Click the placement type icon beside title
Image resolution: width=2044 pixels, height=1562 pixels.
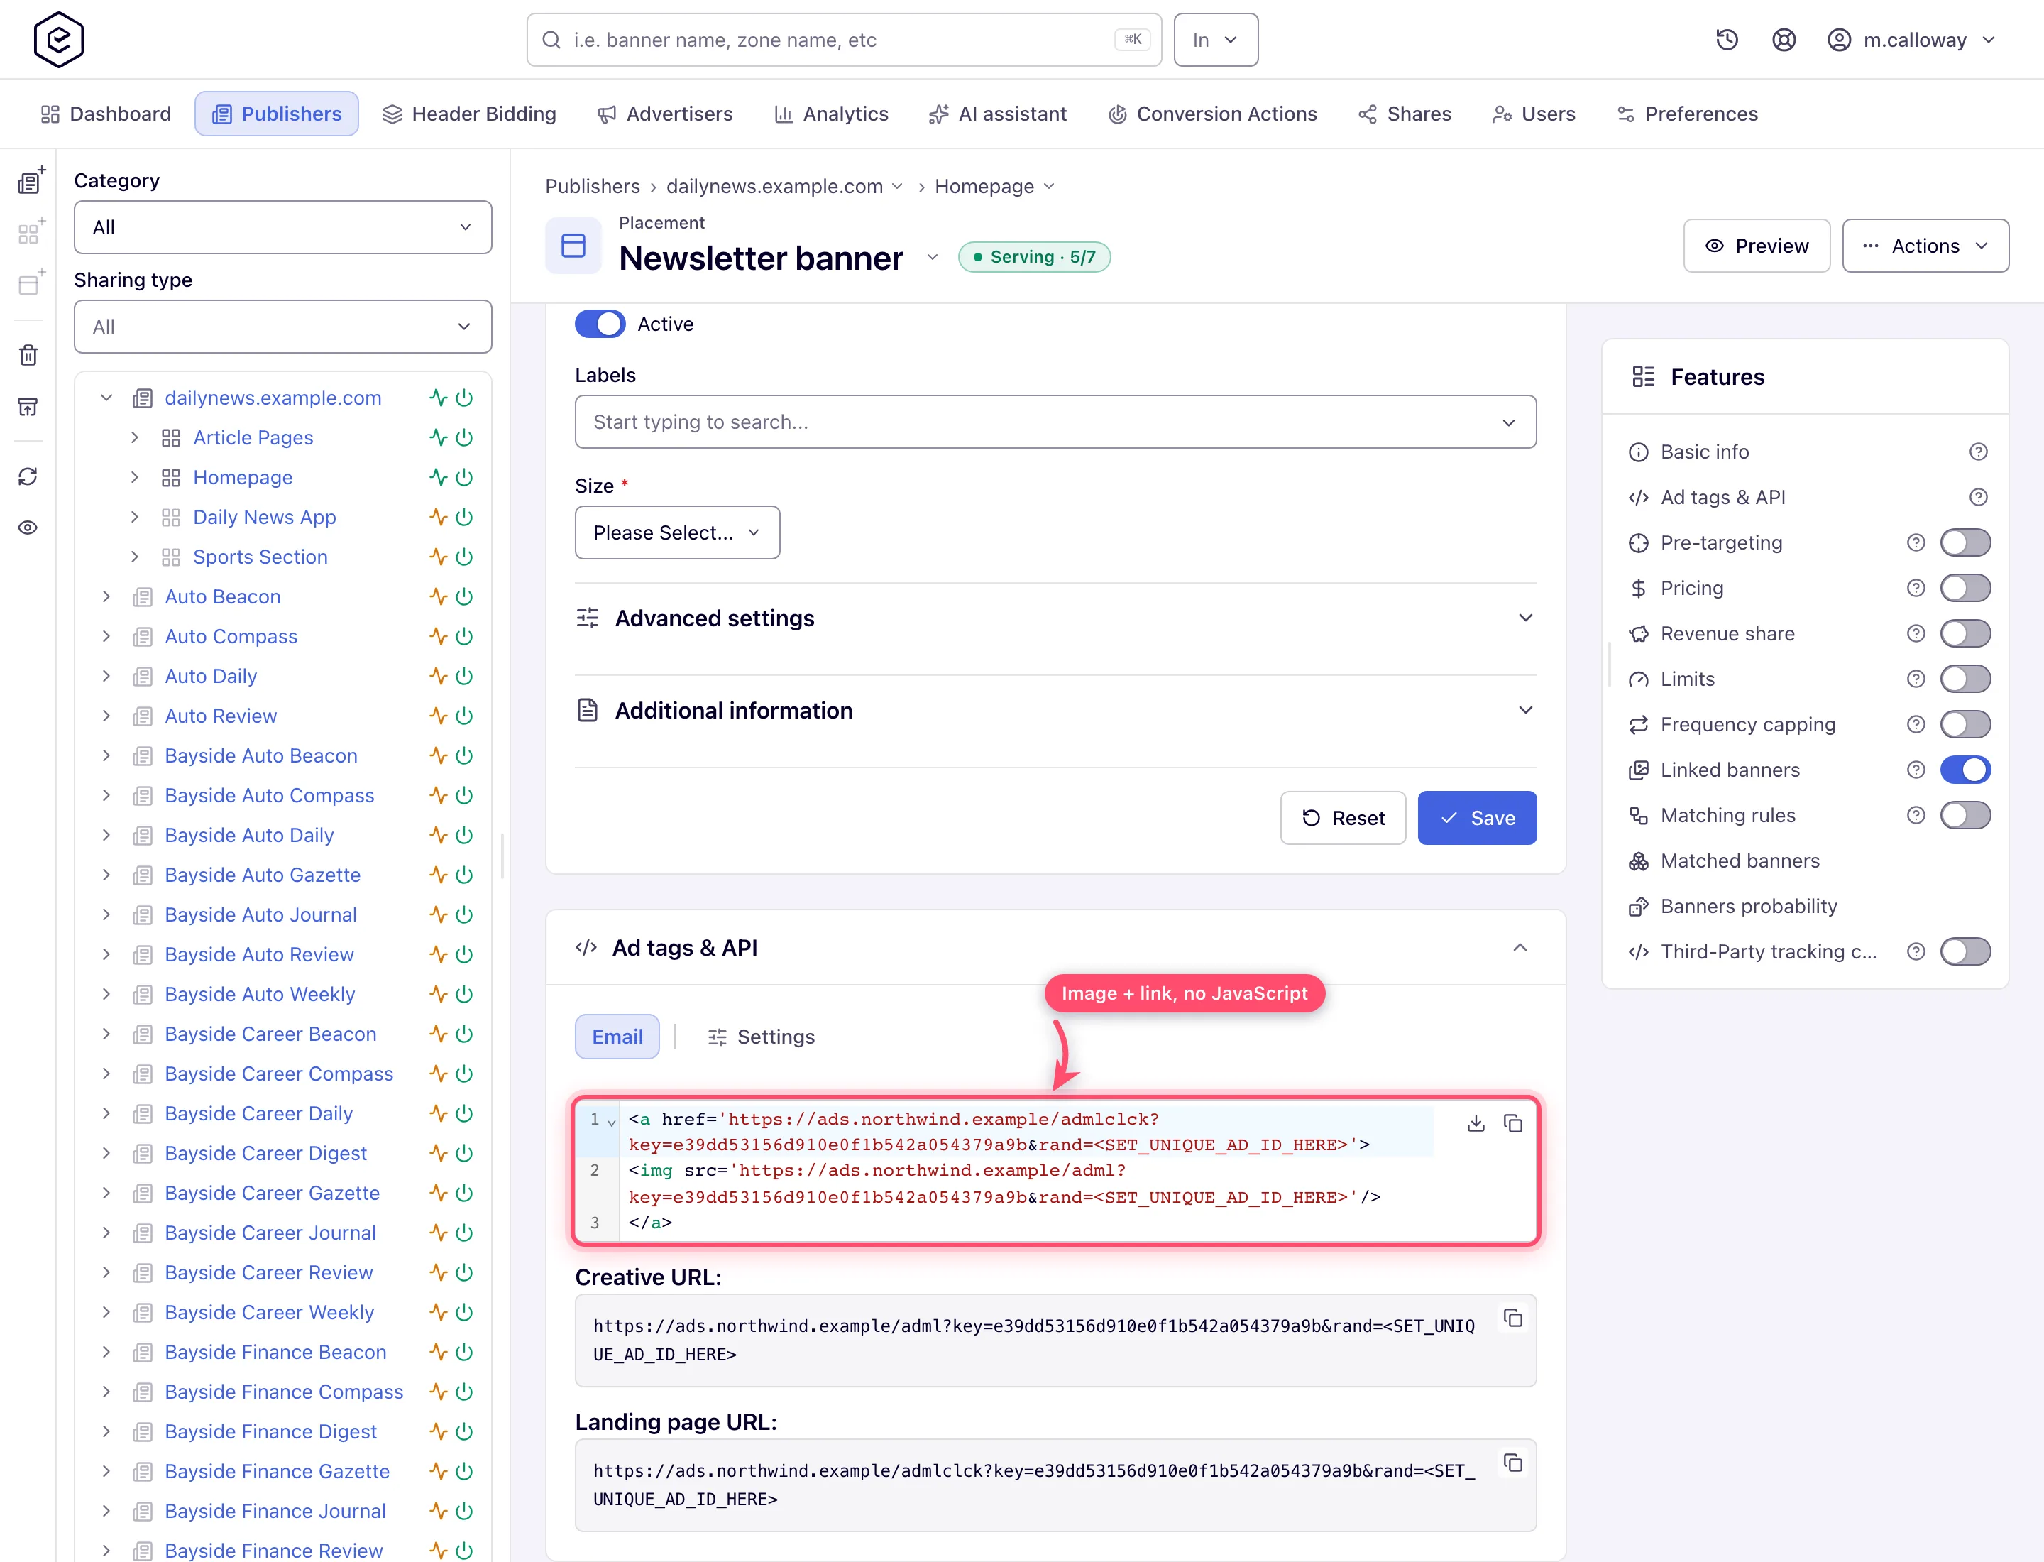click(x=573, y=246)
